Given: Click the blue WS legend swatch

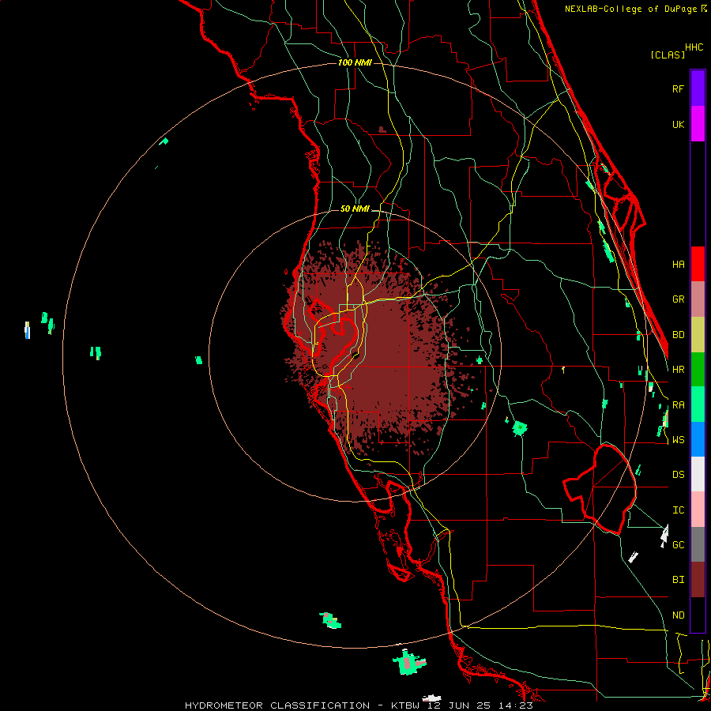Looking at the screenshot, I should tap(698, 439).
